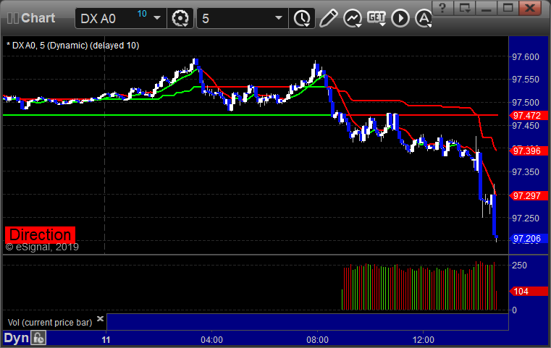
Task: Click the 12:00 time axis label
Action: pyautogui.click(x=423, y=339)
